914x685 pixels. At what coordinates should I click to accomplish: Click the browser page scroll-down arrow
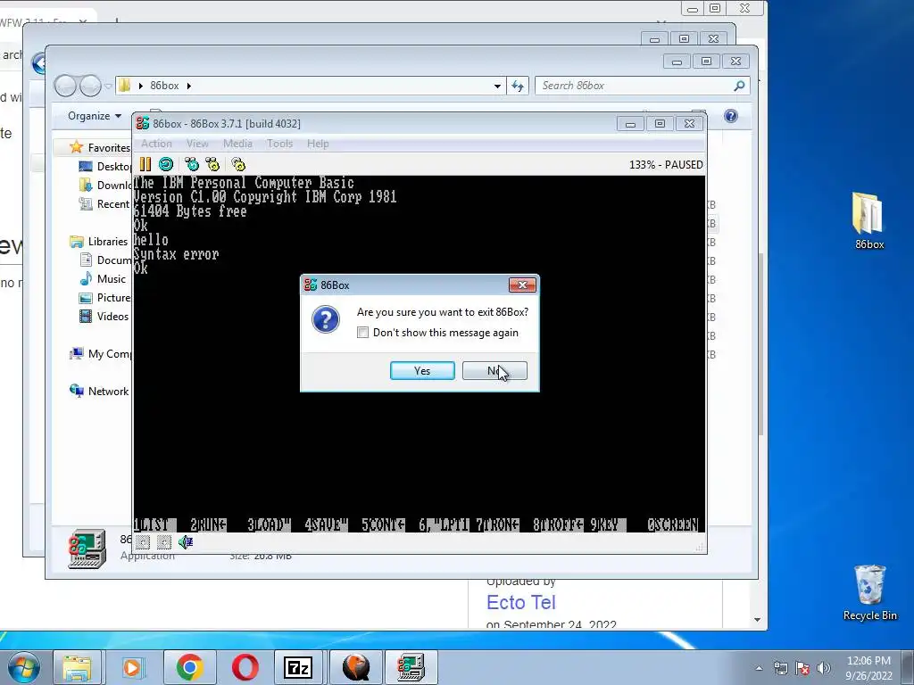pyautogui.click(x=757, y=620)
